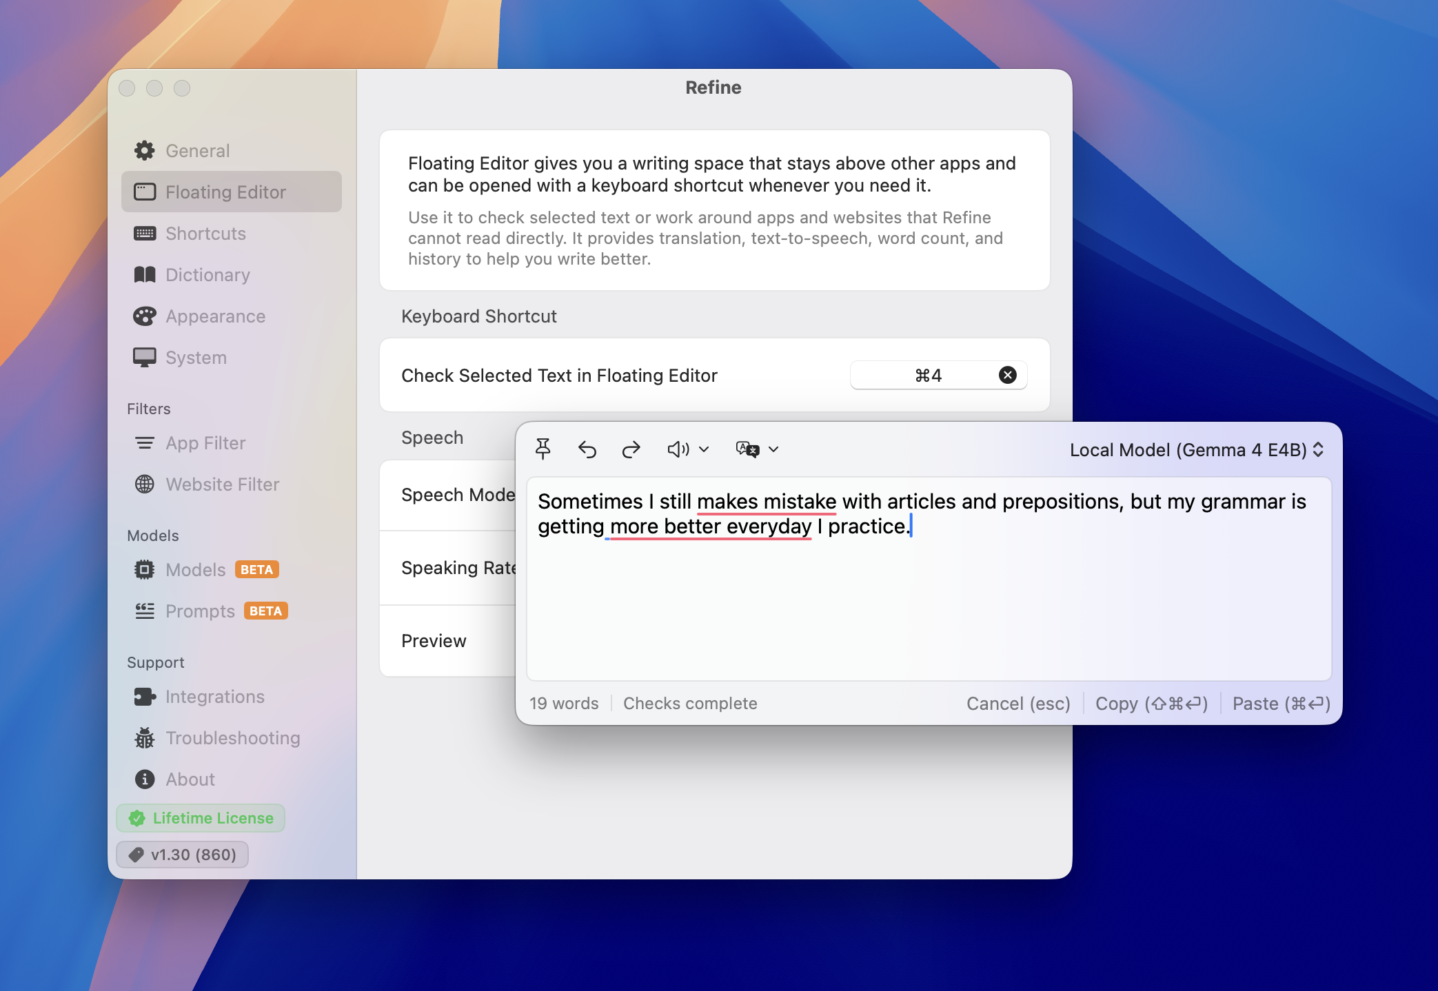Expand the translation options chevron

(773, 450)
